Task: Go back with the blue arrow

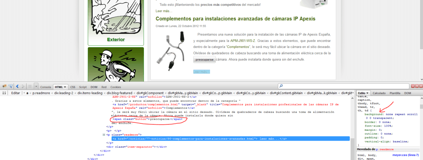Action: point(17,86)
